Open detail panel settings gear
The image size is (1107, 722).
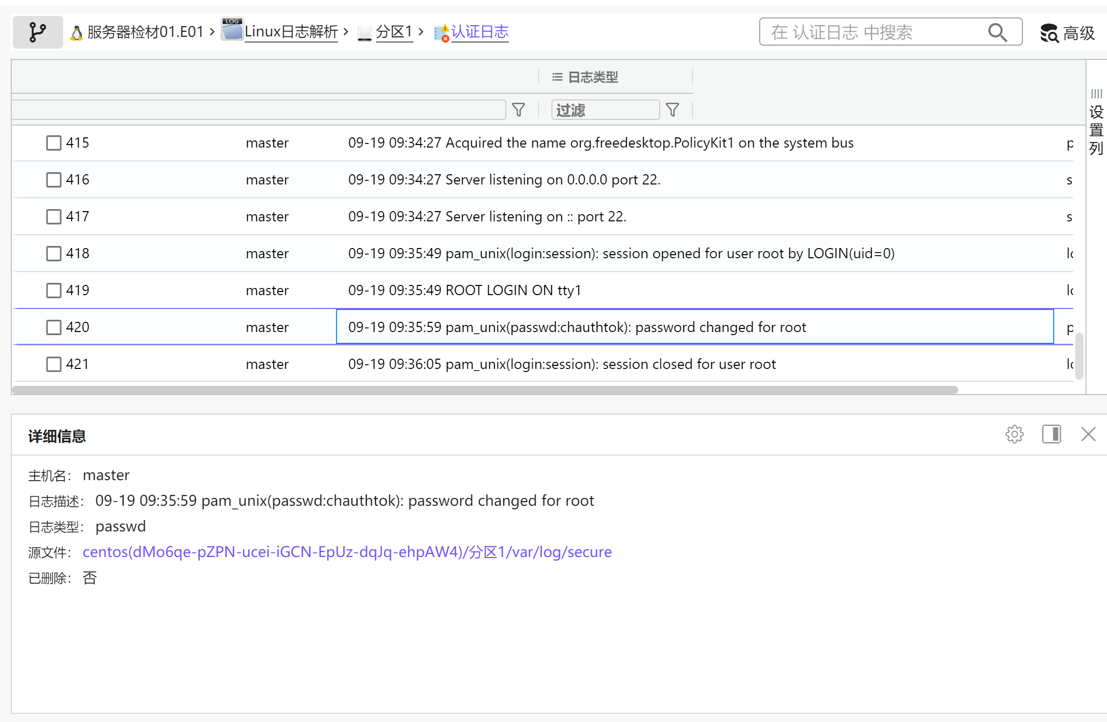point(1014,435)
